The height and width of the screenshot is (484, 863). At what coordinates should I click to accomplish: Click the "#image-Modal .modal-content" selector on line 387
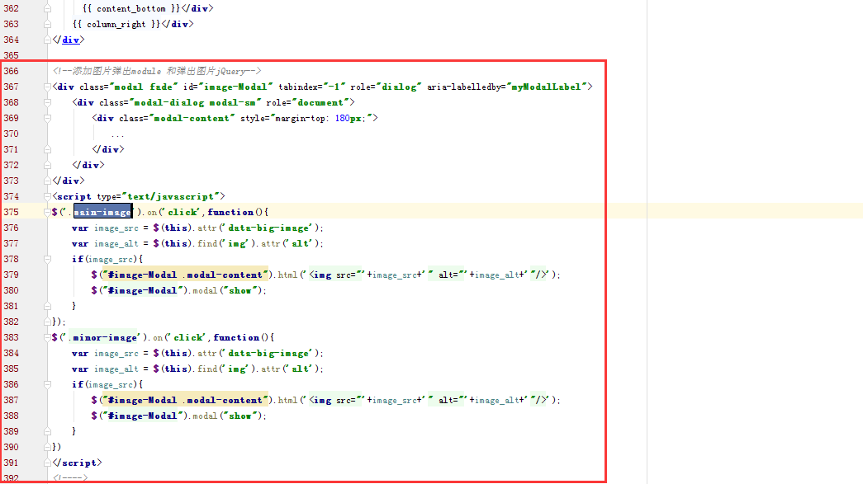click(186, 400)
